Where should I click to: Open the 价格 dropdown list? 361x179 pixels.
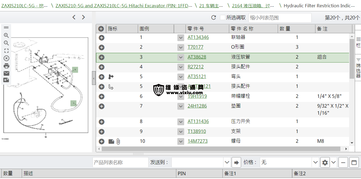pyautogui.click(x=315, y=163)
